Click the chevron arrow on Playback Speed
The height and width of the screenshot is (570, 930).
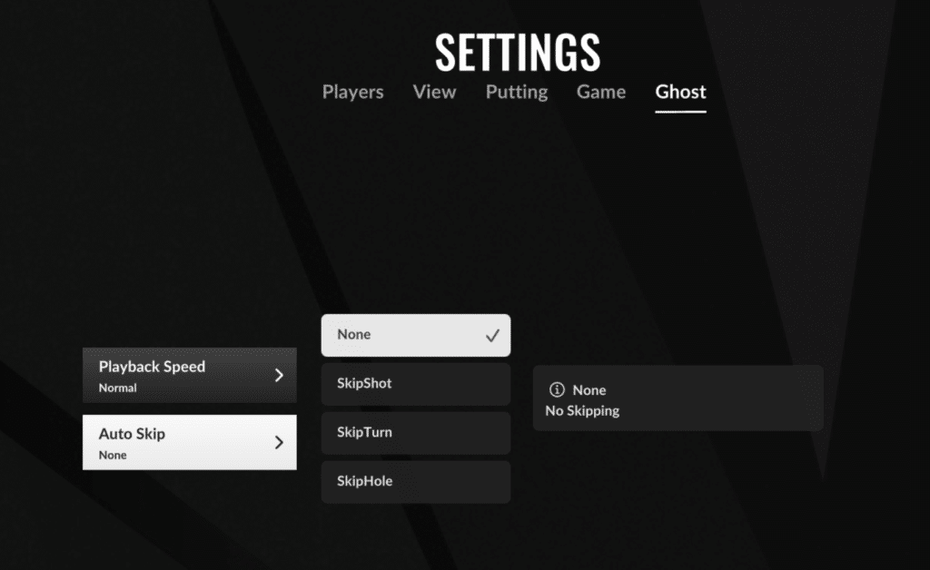point(279,375)
